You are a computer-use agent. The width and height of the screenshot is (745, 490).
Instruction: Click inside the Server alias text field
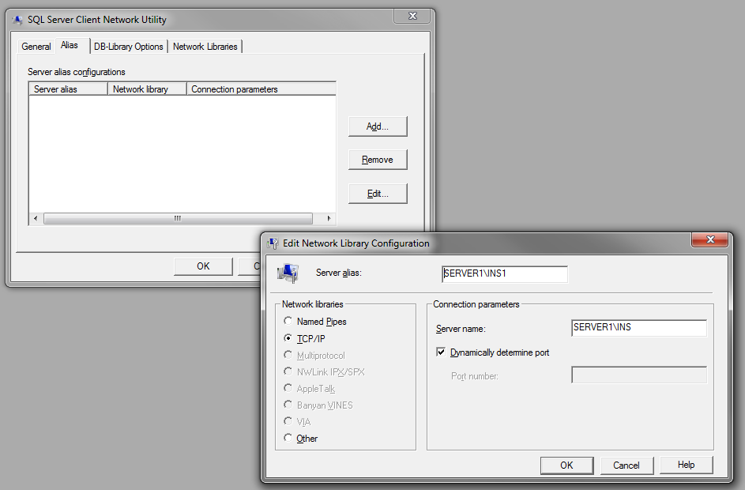pos(504,273)
